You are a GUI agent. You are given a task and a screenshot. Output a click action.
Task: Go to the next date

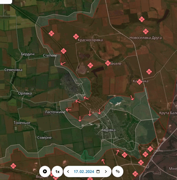point(106,172)
